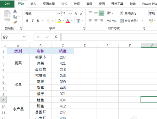Decrease indent icon
The image size is (157, 119).
pos(109,21)
